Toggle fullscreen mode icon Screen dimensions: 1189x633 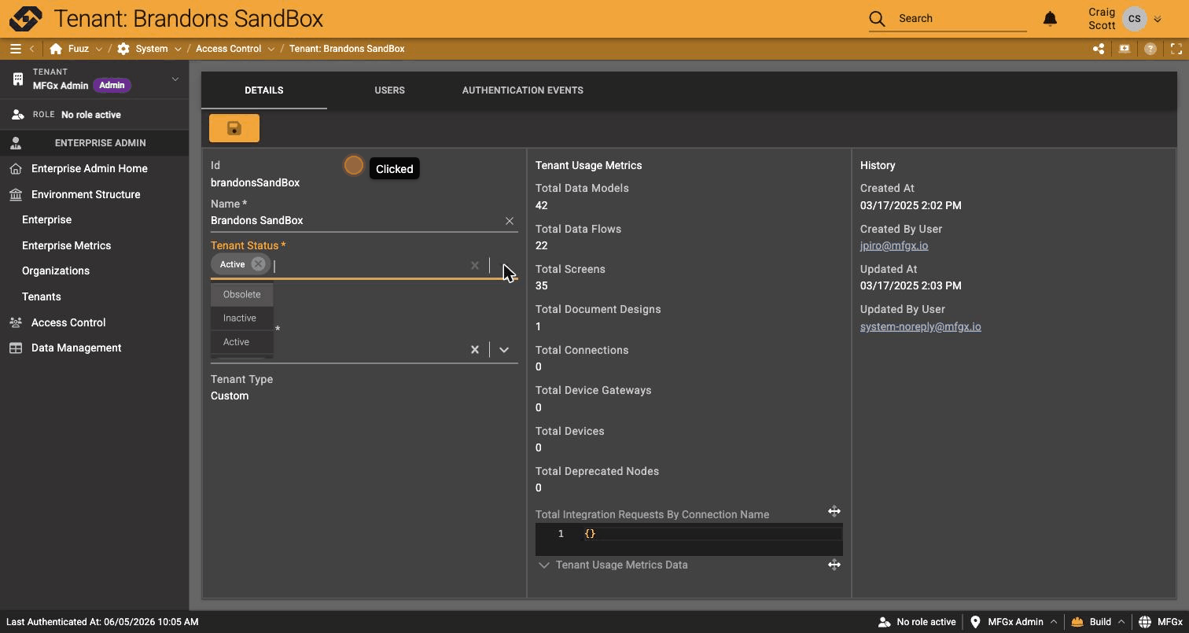coord(1176,49)
